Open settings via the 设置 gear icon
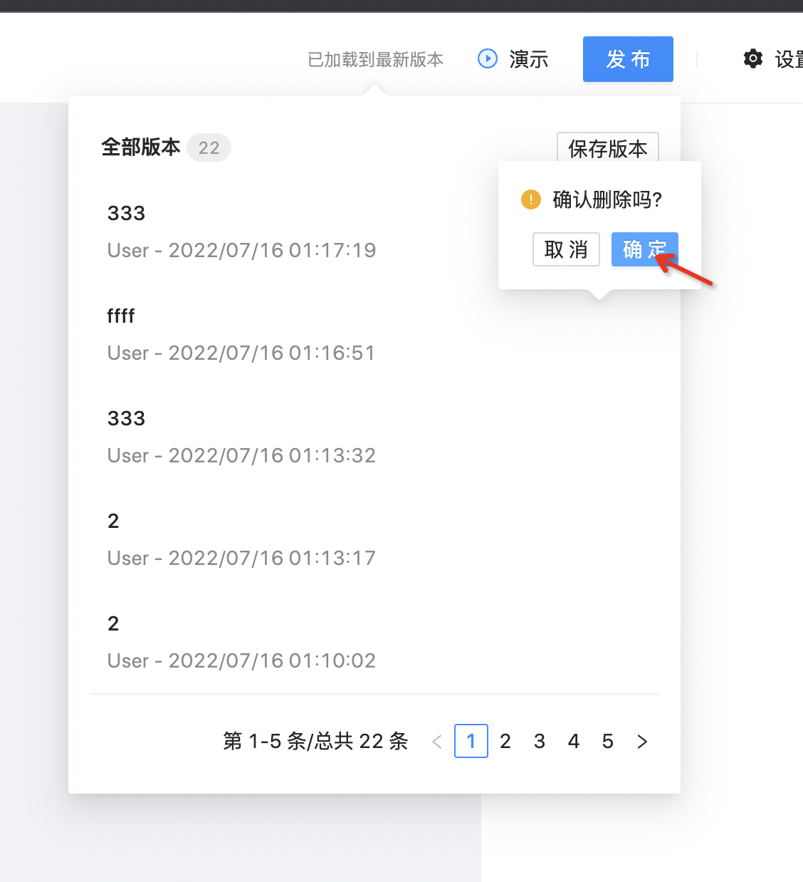Screen dimensions: 803x882 (752, 59)
